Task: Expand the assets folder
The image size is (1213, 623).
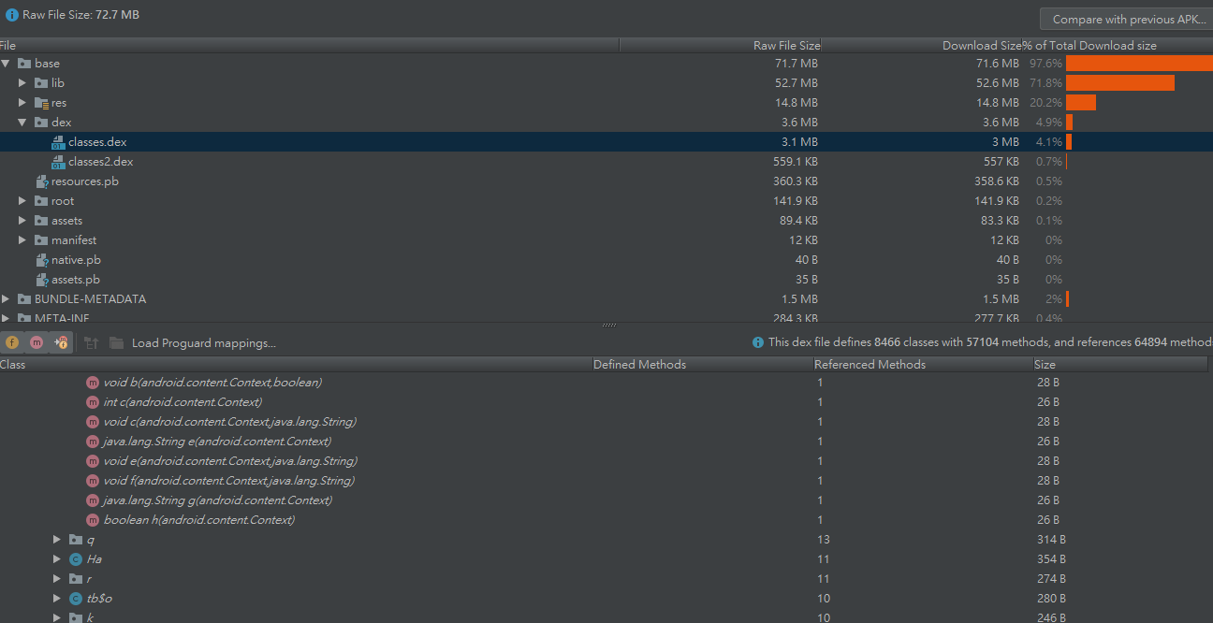Action: click(22, 221)
